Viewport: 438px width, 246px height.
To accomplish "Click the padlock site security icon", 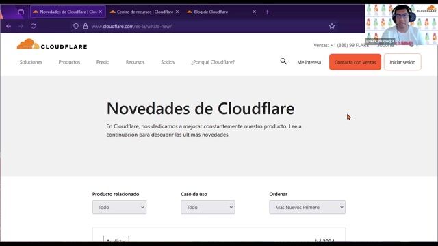I will coord(86,26).
